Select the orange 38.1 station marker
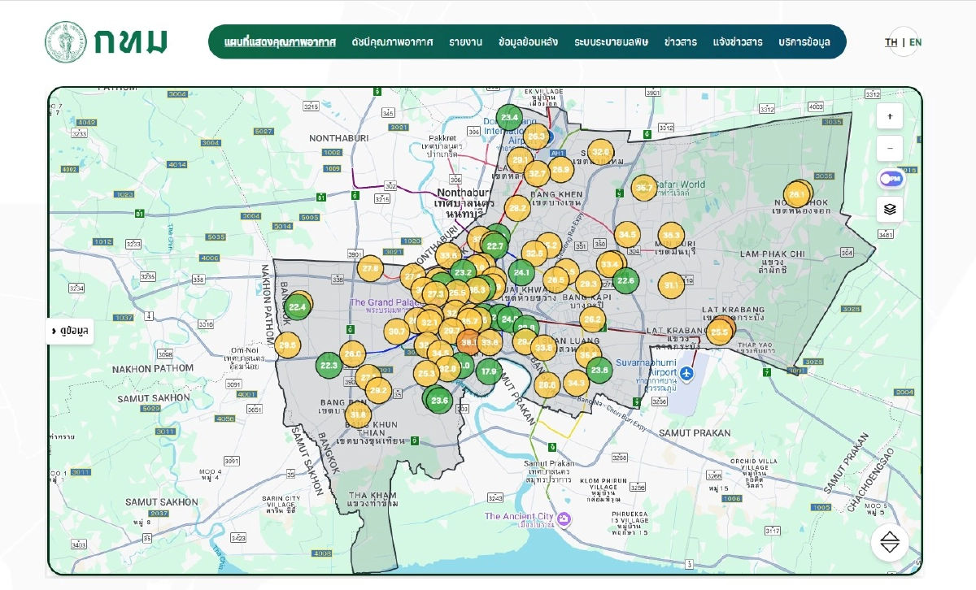Image resolution: width=976 pixels, height=590 pixels. point(469,342)
